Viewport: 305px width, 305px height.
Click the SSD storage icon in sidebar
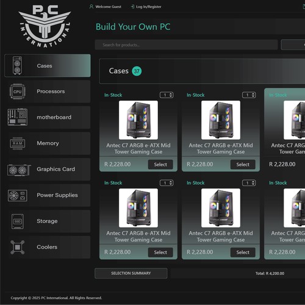pyautogui.click(x=18, y=221)
